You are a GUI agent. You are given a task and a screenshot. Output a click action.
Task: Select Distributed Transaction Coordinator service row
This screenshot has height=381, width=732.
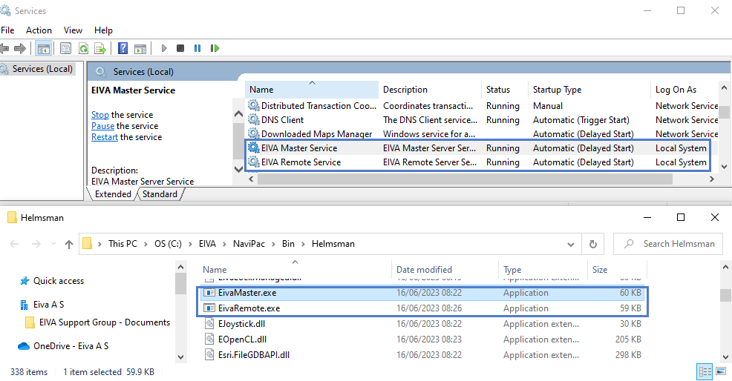pos(481,106)
